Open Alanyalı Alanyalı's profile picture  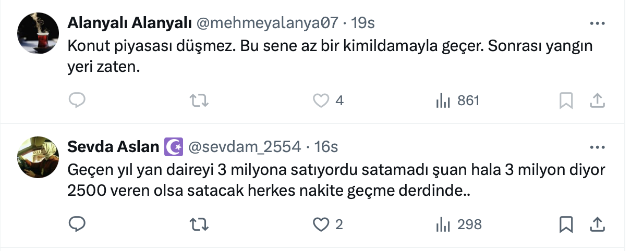38,33
